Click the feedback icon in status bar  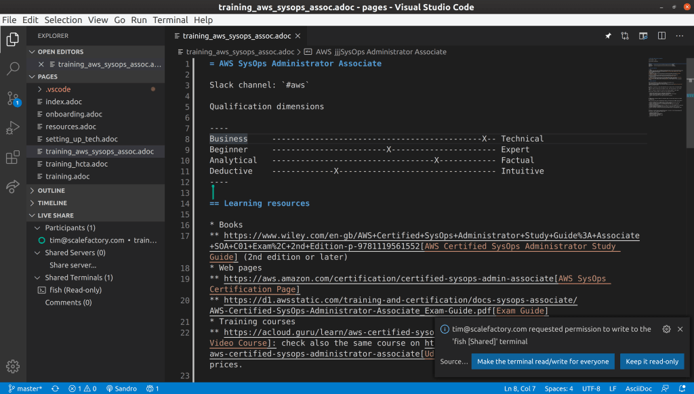pyautogui.click(x=665, y=389)
